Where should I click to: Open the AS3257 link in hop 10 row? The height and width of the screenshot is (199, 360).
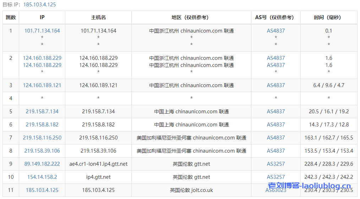pyautogui.click(x=276, y=177)
